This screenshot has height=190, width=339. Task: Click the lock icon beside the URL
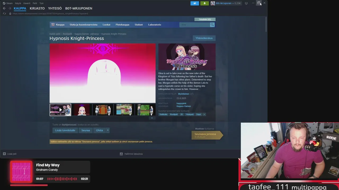10,13
